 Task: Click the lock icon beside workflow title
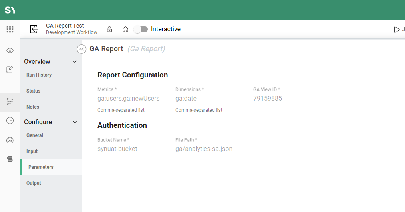[109, 29]
